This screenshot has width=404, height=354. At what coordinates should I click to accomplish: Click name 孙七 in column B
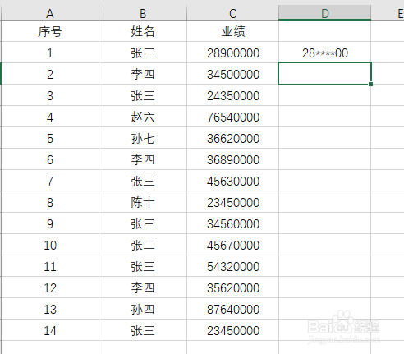click(x=143, y=138)
